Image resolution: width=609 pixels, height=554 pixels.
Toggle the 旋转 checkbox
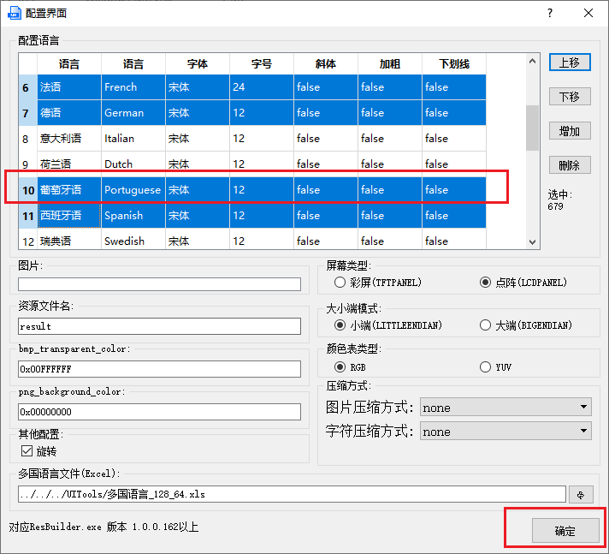point(27,451)
